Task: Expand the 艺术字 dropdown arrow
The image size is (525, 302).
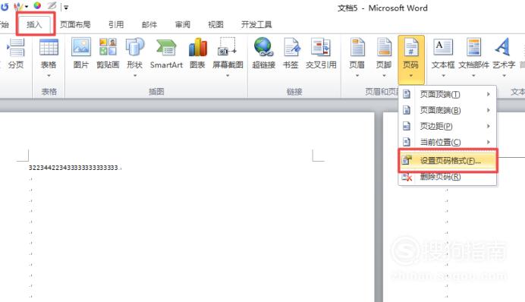Action: pos(504,76)
